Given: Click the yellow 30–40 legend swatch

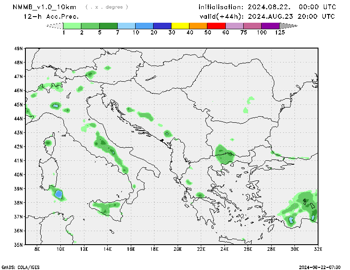Looking at the screenshot, I should [180, 26].
